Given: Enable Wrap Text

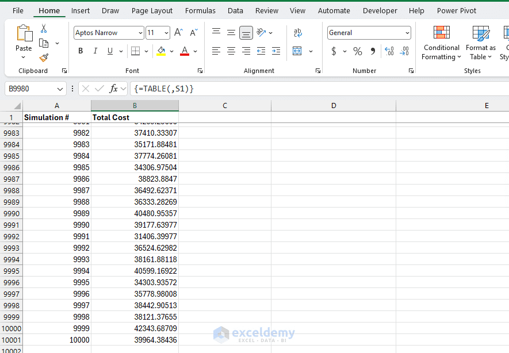Looking at the screenshot, I should coord(297,32).
